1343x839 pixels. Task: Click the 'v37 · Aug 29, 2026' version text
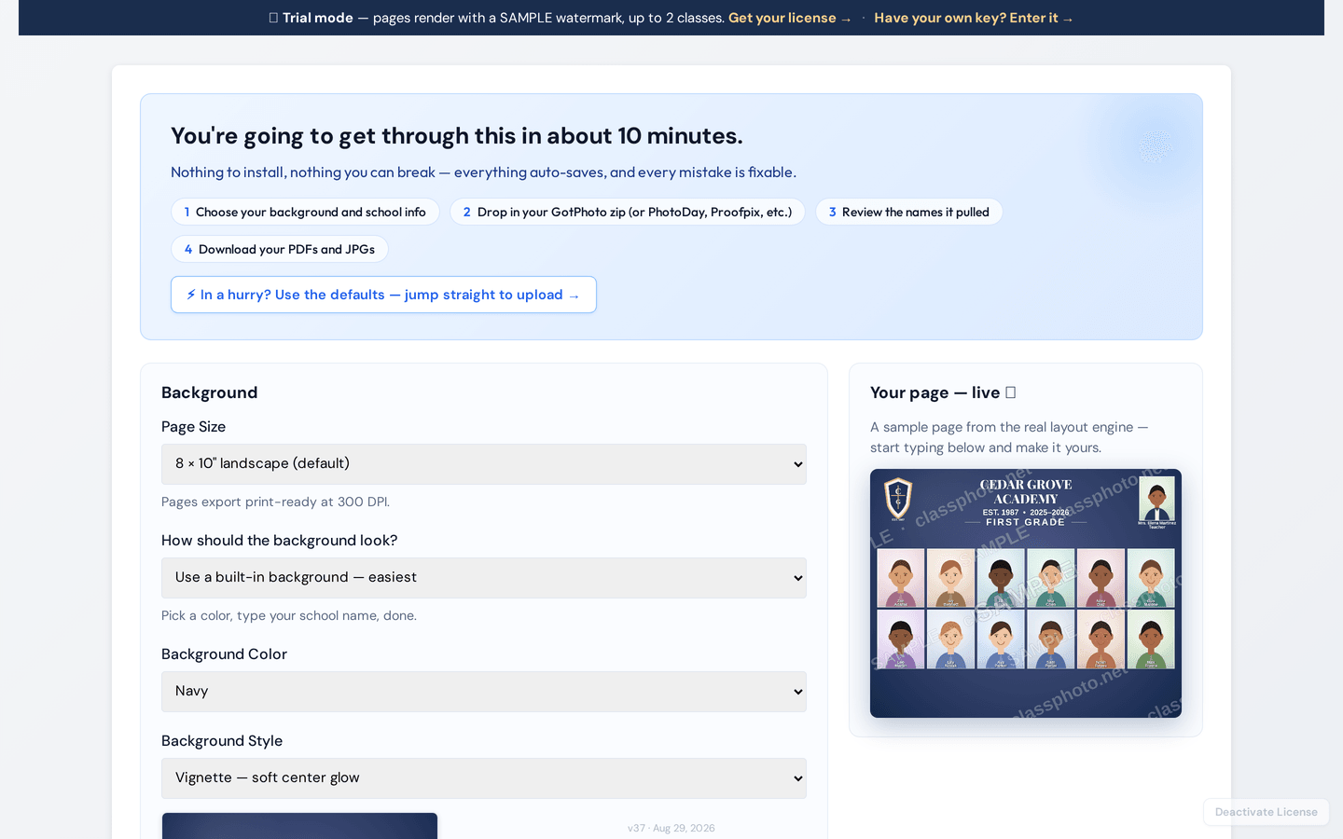[x=671, y=828]
